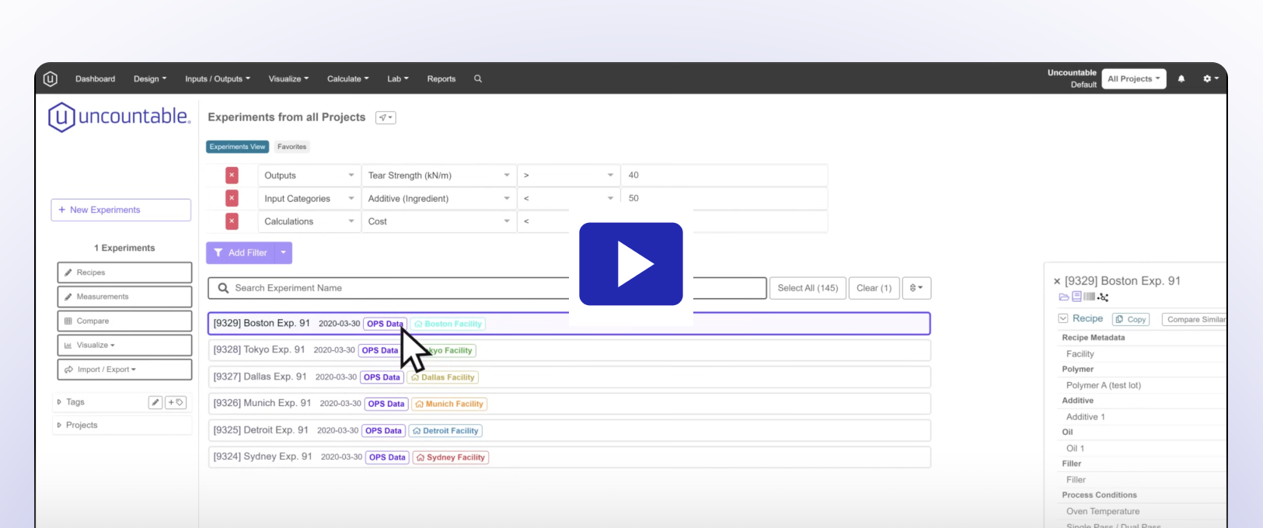The width and height of the screenshot is (1263, 528).
Task: Open the Lab menu
Action: point(398,78)
